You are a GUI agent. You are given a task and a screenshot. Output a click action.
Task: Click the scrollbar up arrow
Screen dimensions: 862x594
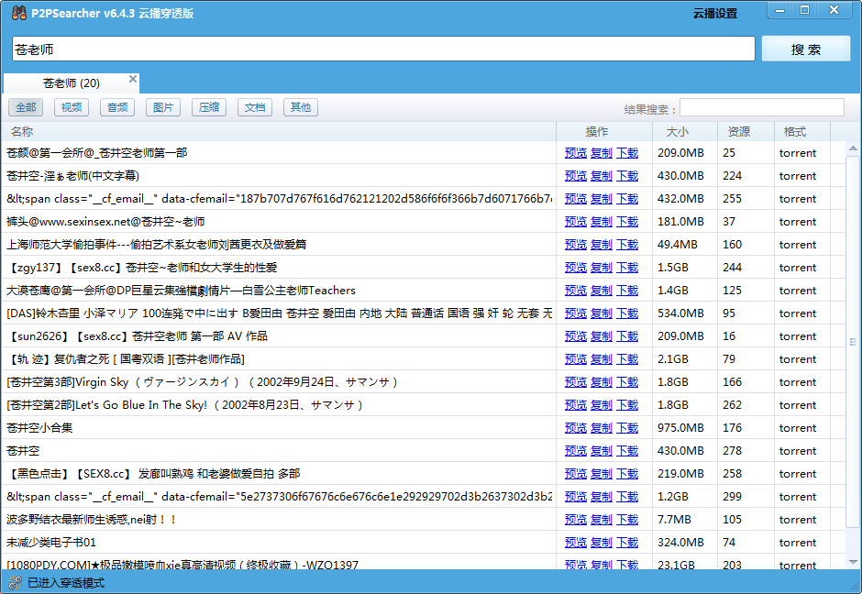853,148
